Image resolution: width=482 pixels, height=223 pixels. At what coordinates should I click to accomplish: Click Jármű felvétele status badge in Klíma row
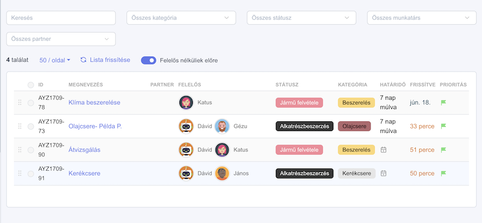[x=299, y=102]
